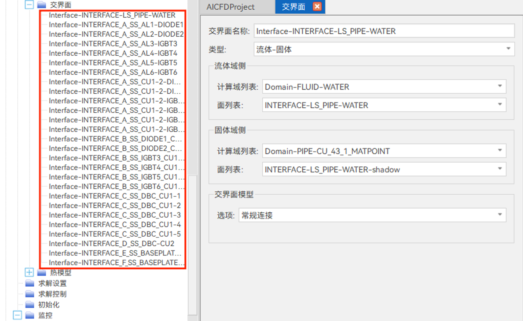Select Interface-INTERFACE_C_SS_DBC_CU1-5
Image resolution: width=523 pixels, height=321 pixels.
point(115,234)
